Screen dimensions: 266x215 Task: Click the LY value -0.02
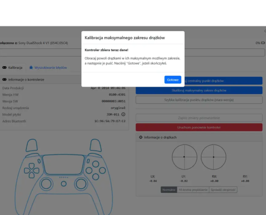click(184, 181)
